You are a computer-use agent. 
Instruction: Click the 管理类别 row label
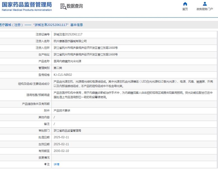(44, 68)
